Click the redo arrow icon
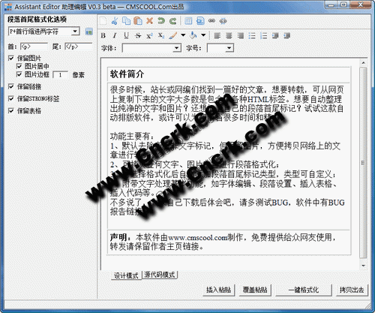The height and width of the screenshot is (313, 375). pos(172,21)
